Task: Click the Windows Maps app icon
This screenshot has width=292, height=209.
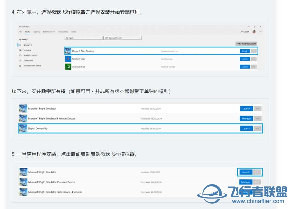Action: tap(68, 59)
